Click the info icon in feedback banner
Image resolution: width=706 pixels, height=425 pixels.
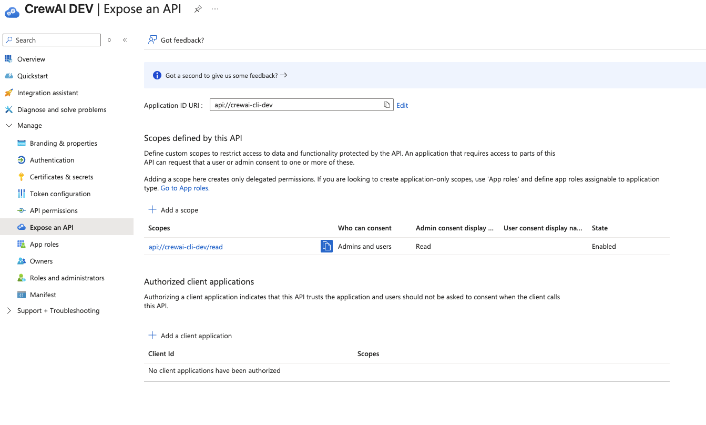[x=157, y=75]
